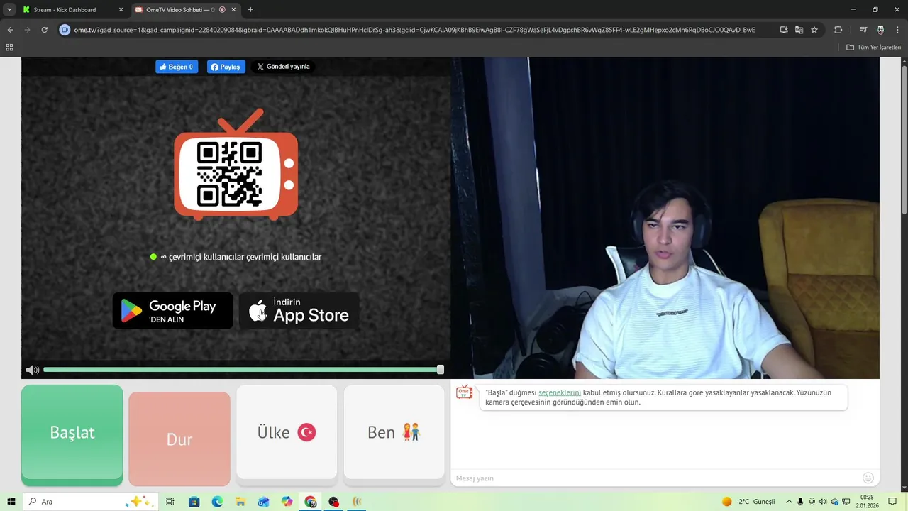The image size is (908, 511).
Task: Open File Explorer from taskbar
Action: [240, 502]
